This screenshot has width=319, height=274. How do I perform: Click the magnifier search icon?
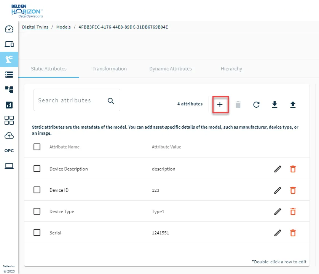[x=111, y=101]
